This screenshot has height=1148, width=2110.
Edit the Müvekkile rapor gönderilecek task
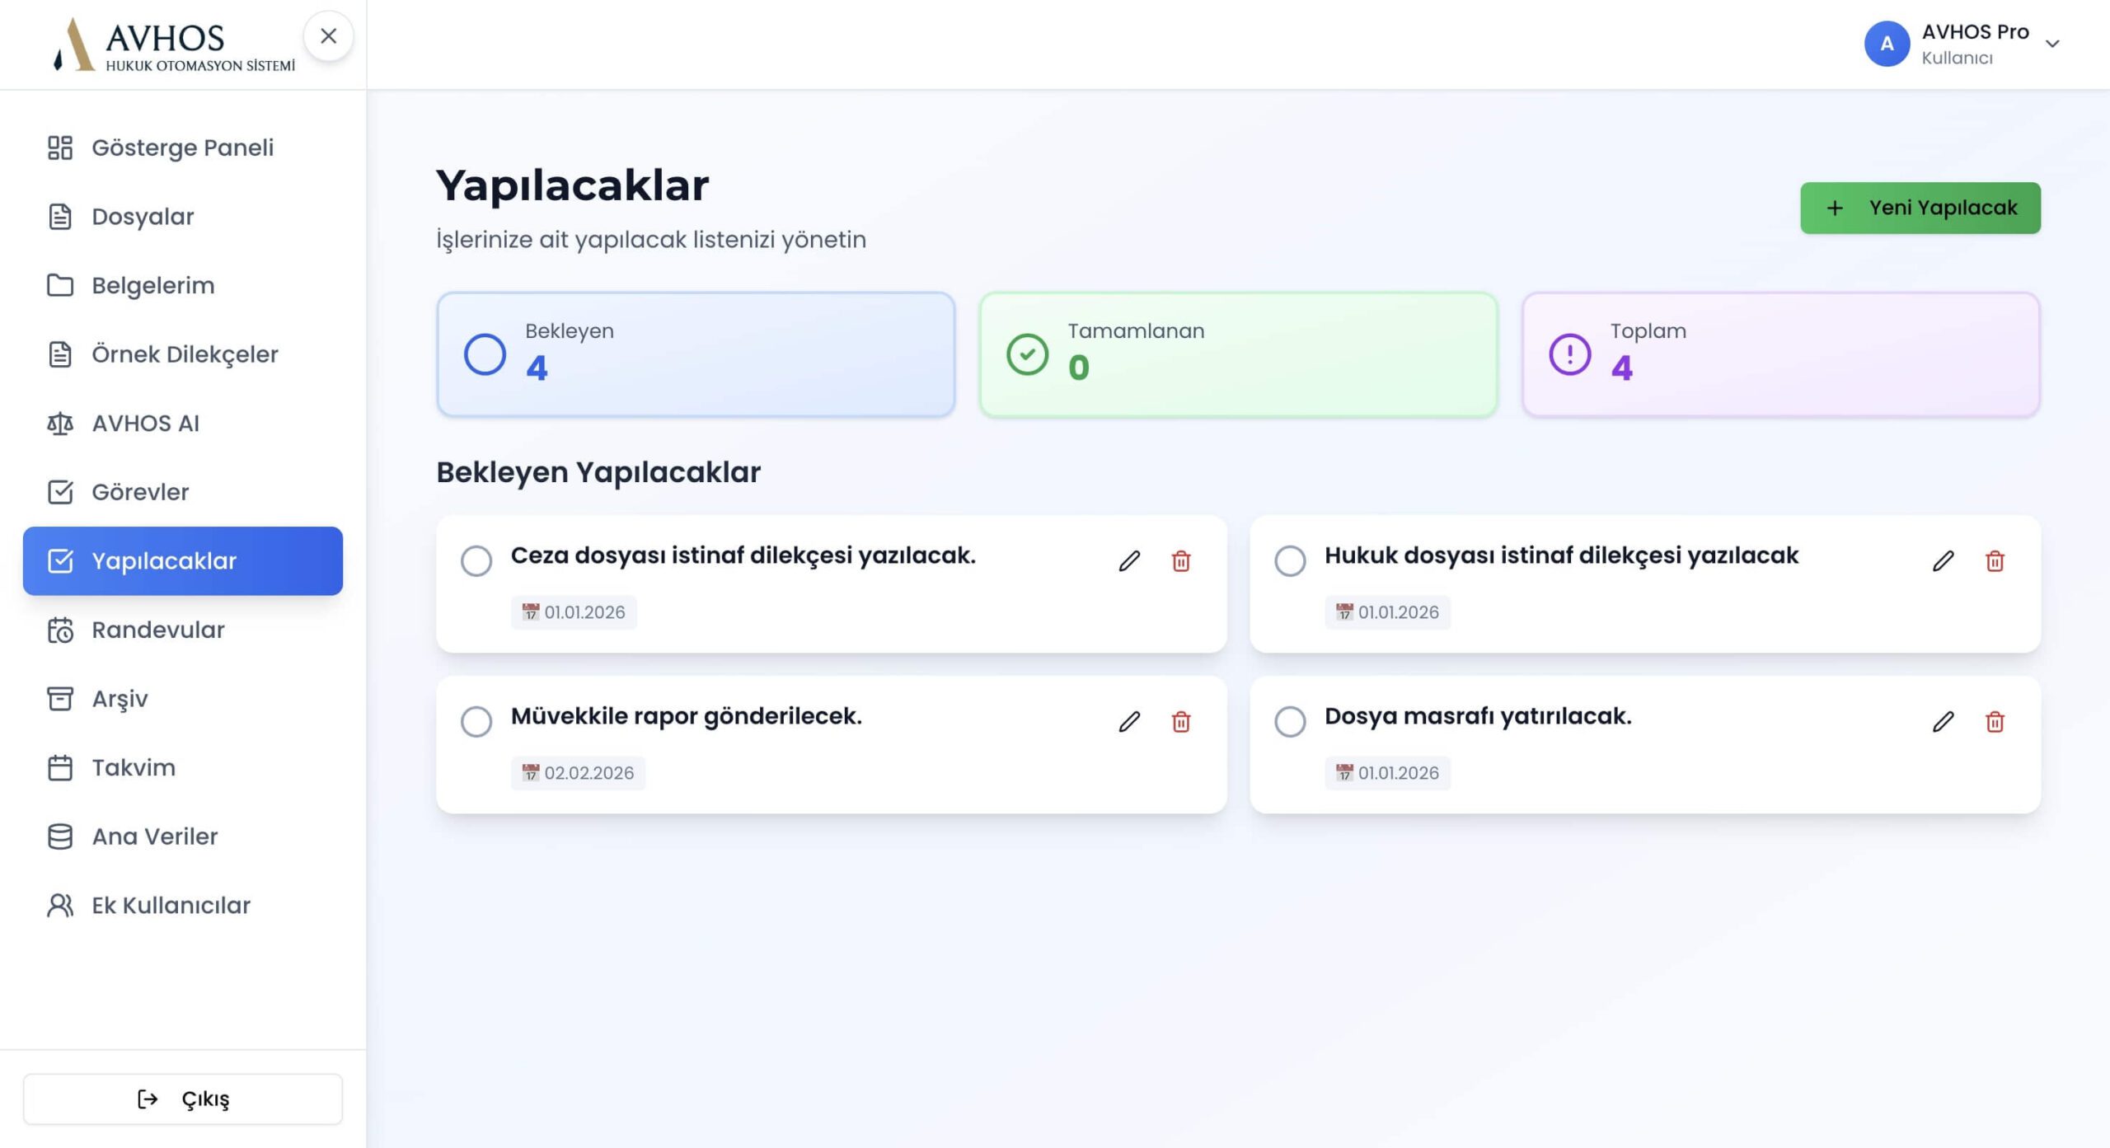tap(1129, 722)
